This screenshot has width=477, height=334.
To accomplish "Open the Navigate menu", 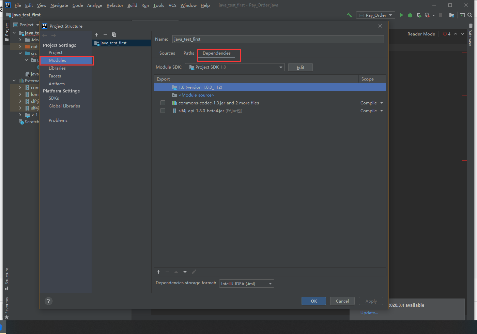I will point(59,5).
